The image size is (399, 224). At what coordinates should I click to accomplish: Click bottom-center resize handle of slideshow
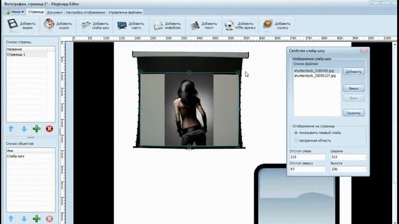(x=189, y=146)
